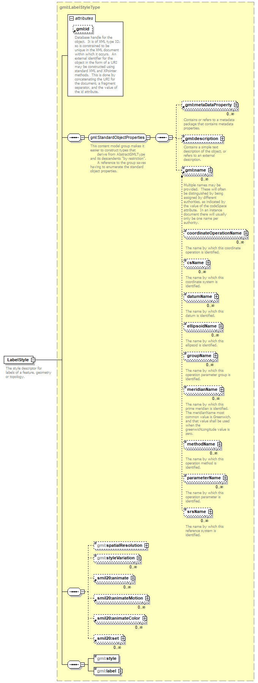Expand the gml:description plus icon
Viewport: 258px width, 683px height.
222,139
